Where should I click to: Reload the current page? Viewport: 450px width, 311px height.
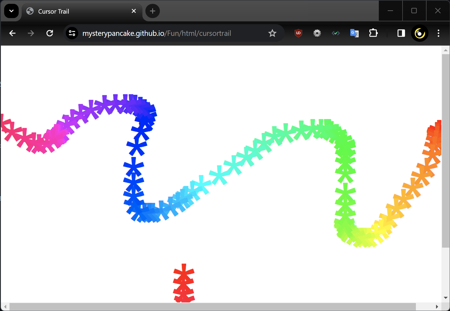tap(50, 33)
